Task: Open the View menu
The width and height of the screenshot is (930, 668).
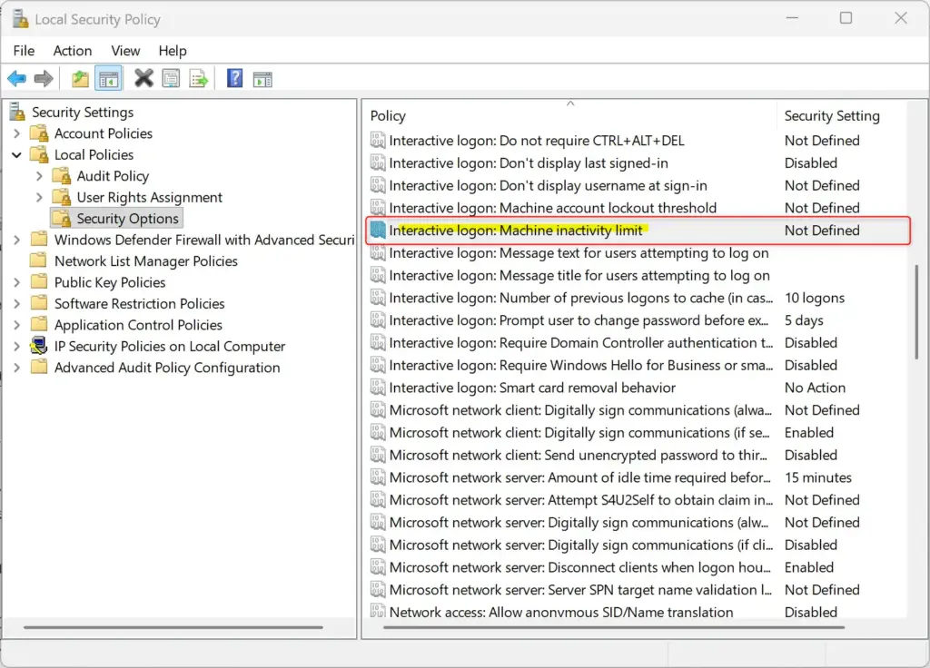Action: (x=125, y=51)
